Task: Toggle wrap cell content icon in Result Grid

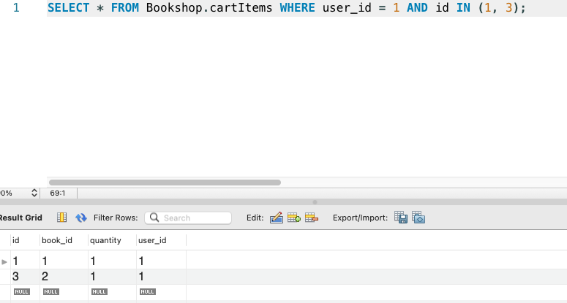Action: 62,218
